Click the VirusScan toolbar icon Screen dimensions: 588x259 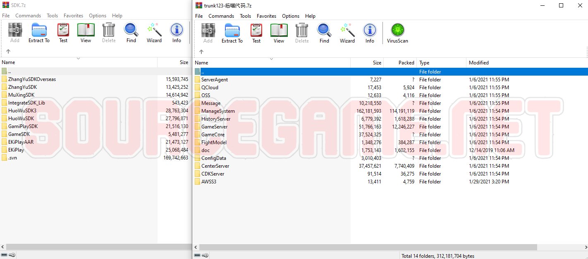coord(397,33)
